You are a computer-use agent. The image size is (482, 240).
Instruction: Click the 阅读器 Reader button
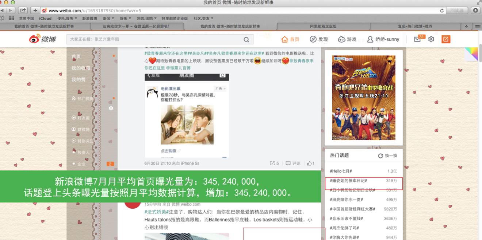point(457,11)
